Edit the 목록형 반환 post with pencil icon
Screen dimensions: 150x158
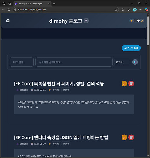[124, 83]
